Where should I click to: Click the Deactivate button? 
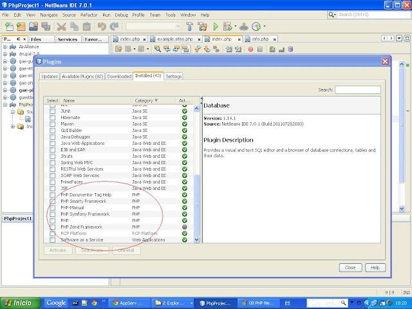point(91,250)
